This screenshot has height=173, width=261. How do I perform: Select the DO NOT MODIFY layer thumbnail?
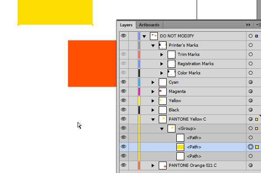click(x=153, y=36)
